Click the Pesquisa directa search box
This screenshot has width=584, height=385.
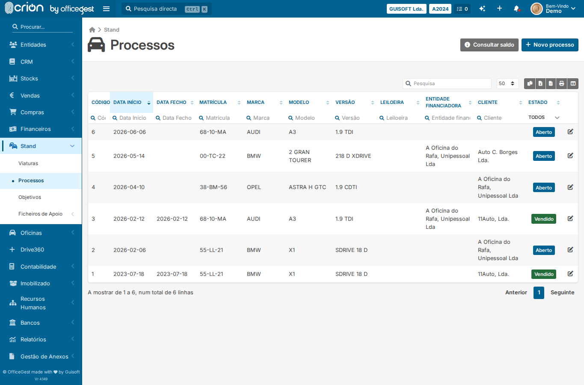(x=166, y=9)
